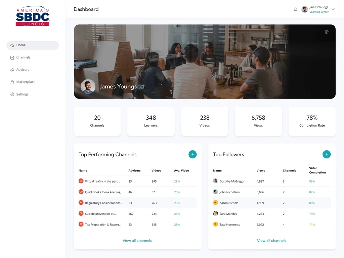This screenshot has width=344, height=258.
Task: Click the RC icon for Regulatory Considerations
Action: click(81, 203)
